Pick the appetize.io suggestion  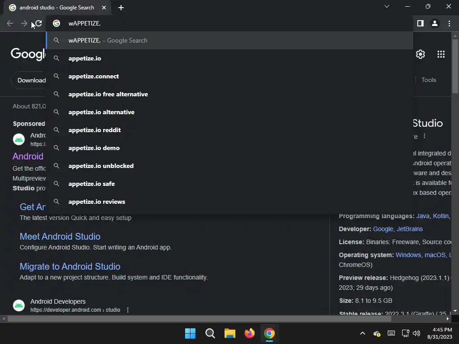point(230,58)
